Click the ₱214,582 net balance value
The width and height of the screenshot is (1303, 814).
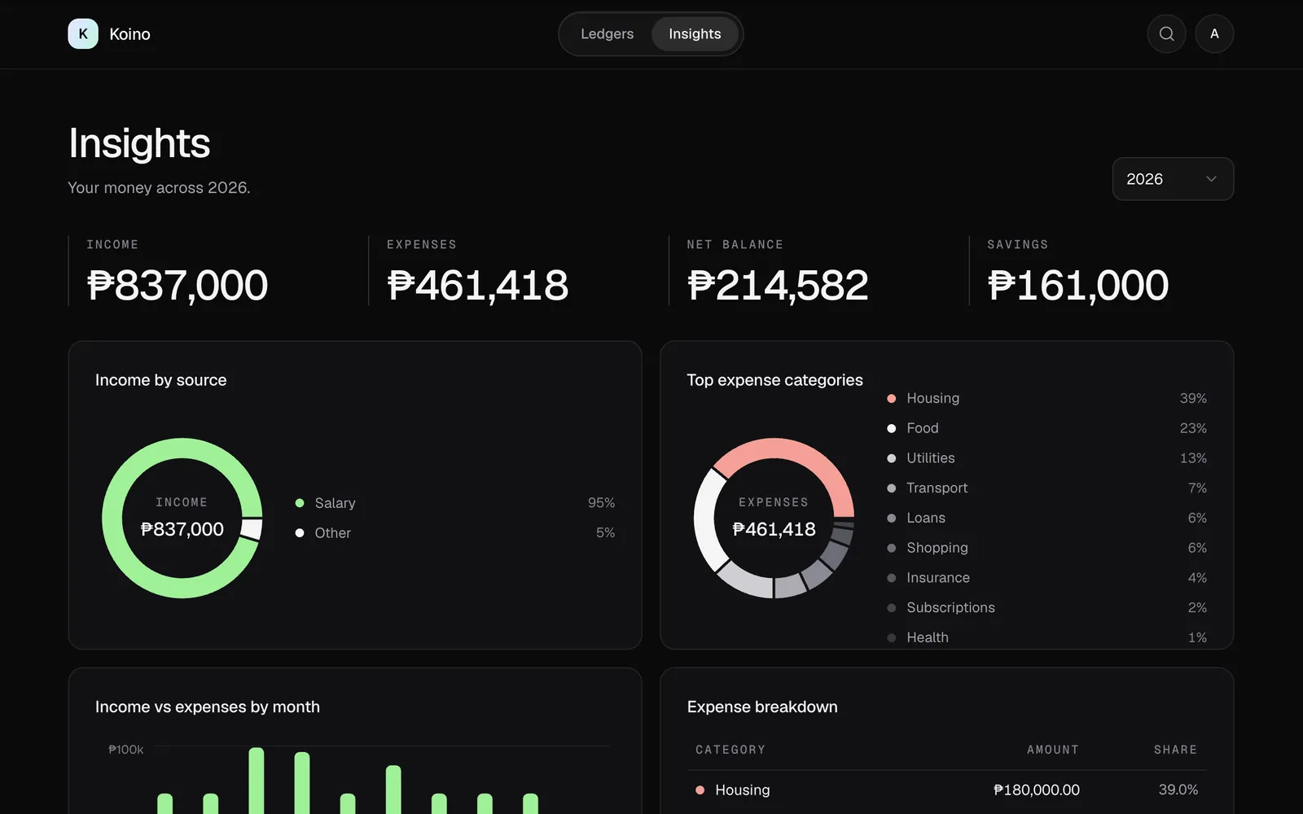tap(778, 286)
